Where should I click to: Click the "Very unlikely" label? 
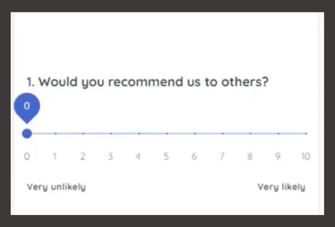[56, 187]
